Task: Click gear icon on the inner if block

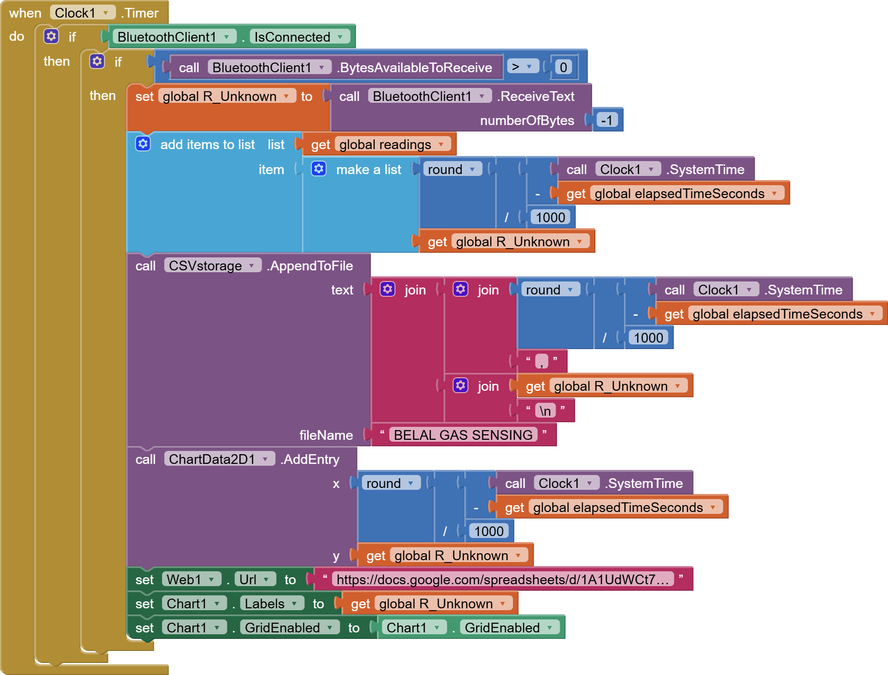Action: (97, 61)
